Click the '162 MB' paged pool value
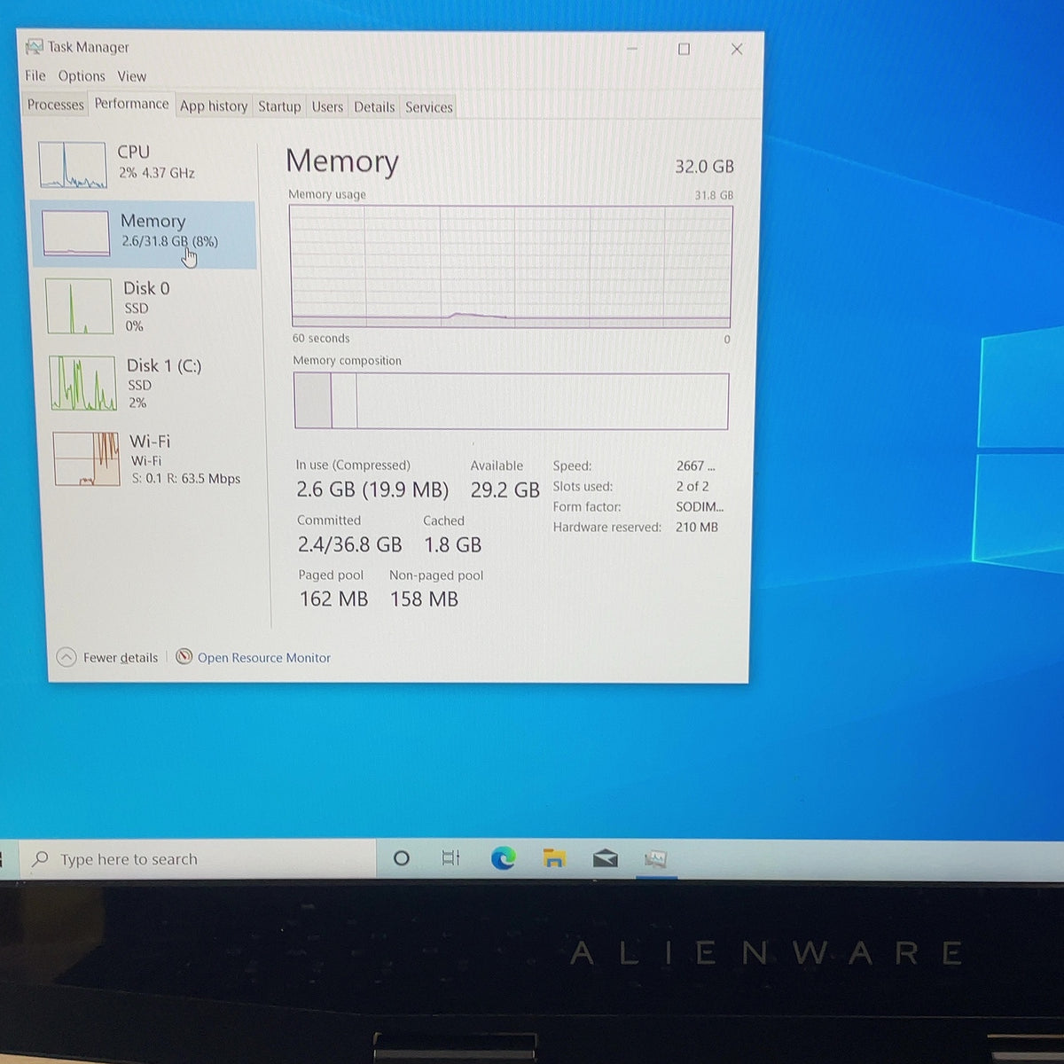 [333, 599]
